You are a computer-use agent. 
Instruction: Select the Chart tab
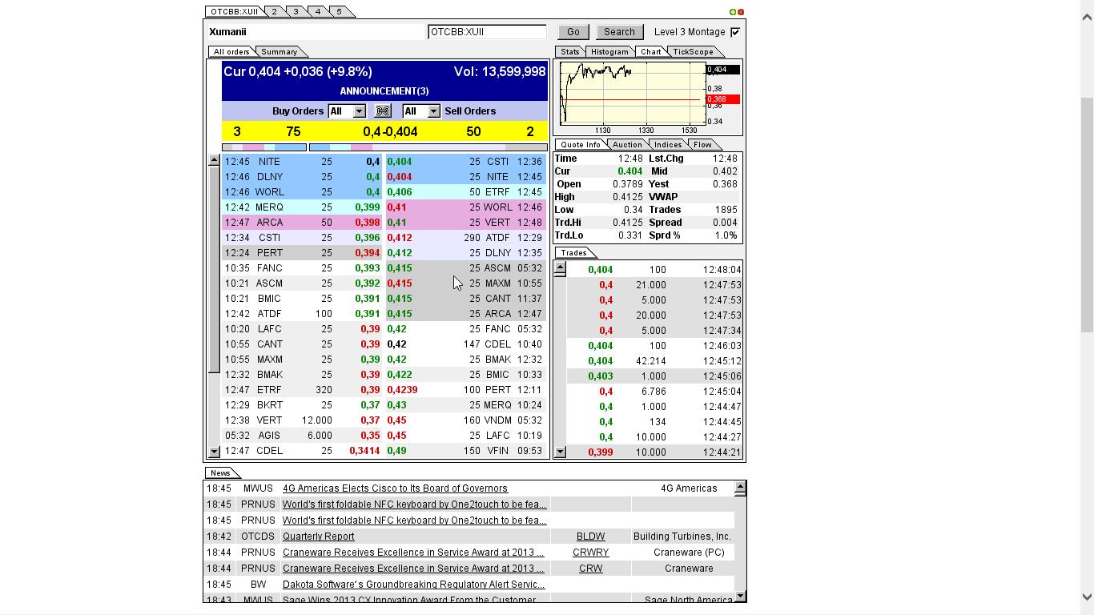(x=651, y=52)
